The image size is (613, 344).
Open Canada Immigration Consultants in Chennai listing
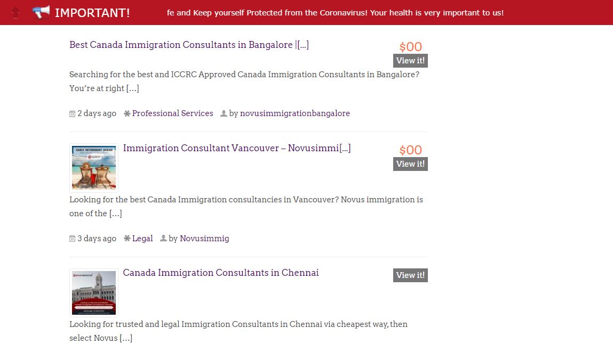tap(221, 273)
